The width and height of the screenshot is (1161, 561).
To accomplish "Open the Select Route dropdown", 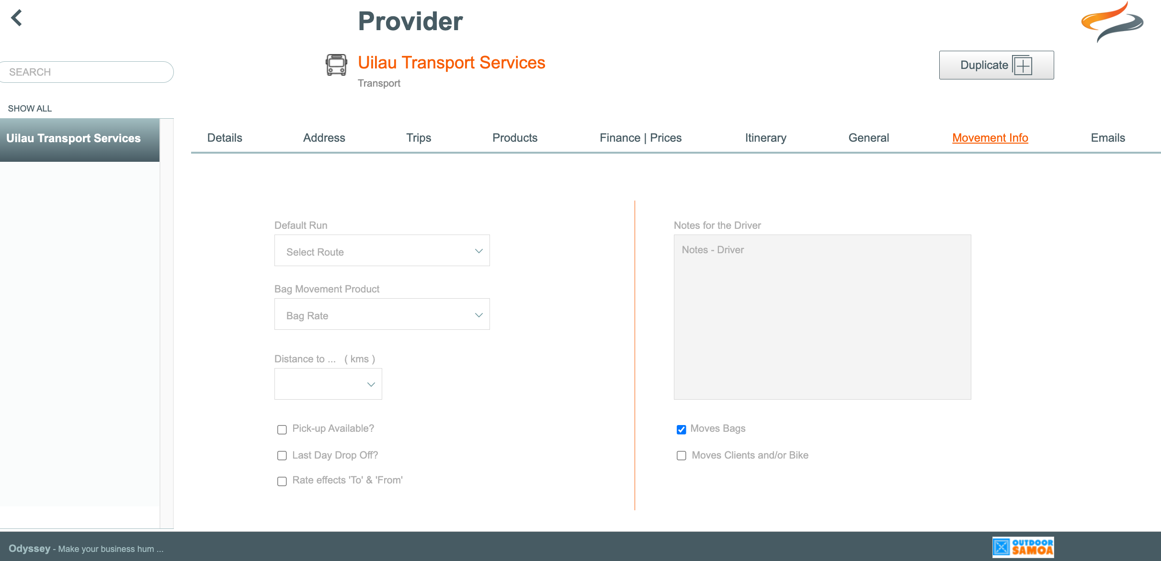I will coord(382,250).
